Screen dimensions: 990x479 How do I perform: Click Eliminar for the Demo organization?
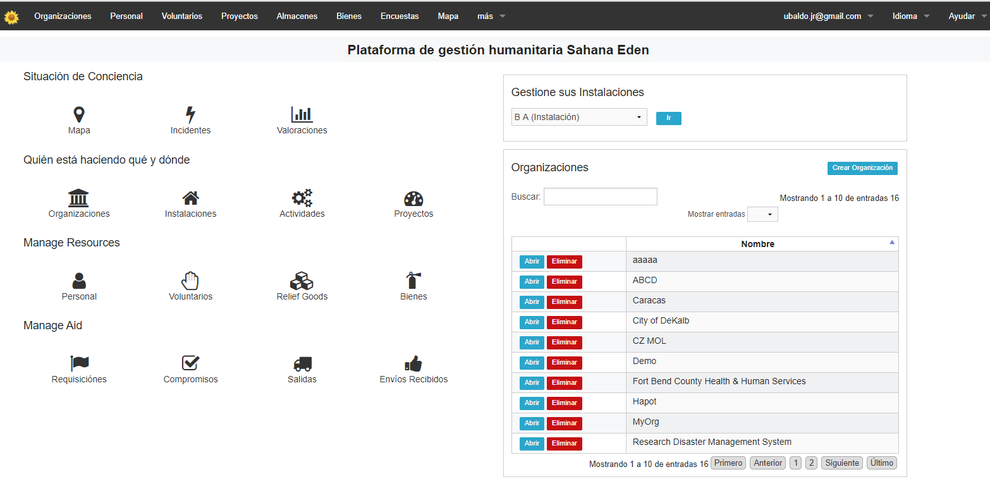tap(565, 363)
